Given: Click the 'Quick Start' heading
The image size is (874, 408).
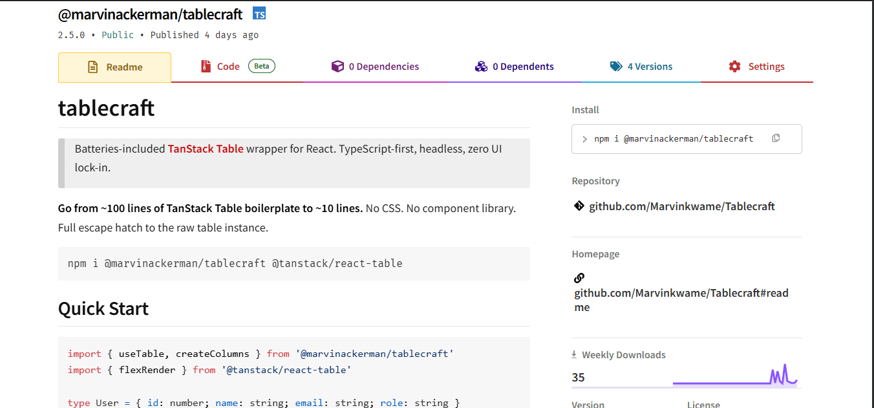Looking at the screenshot, I should [x=103, y=308].
